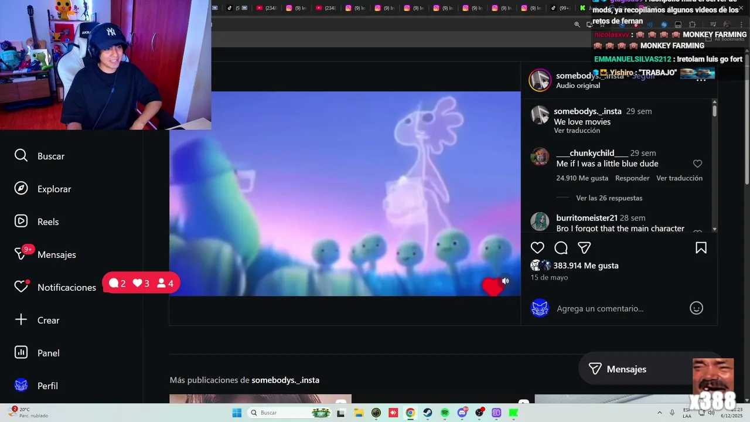Open OBS Studio from the taskbar
750x422 pixels.
pyautogui.click(x=480, y=413)
